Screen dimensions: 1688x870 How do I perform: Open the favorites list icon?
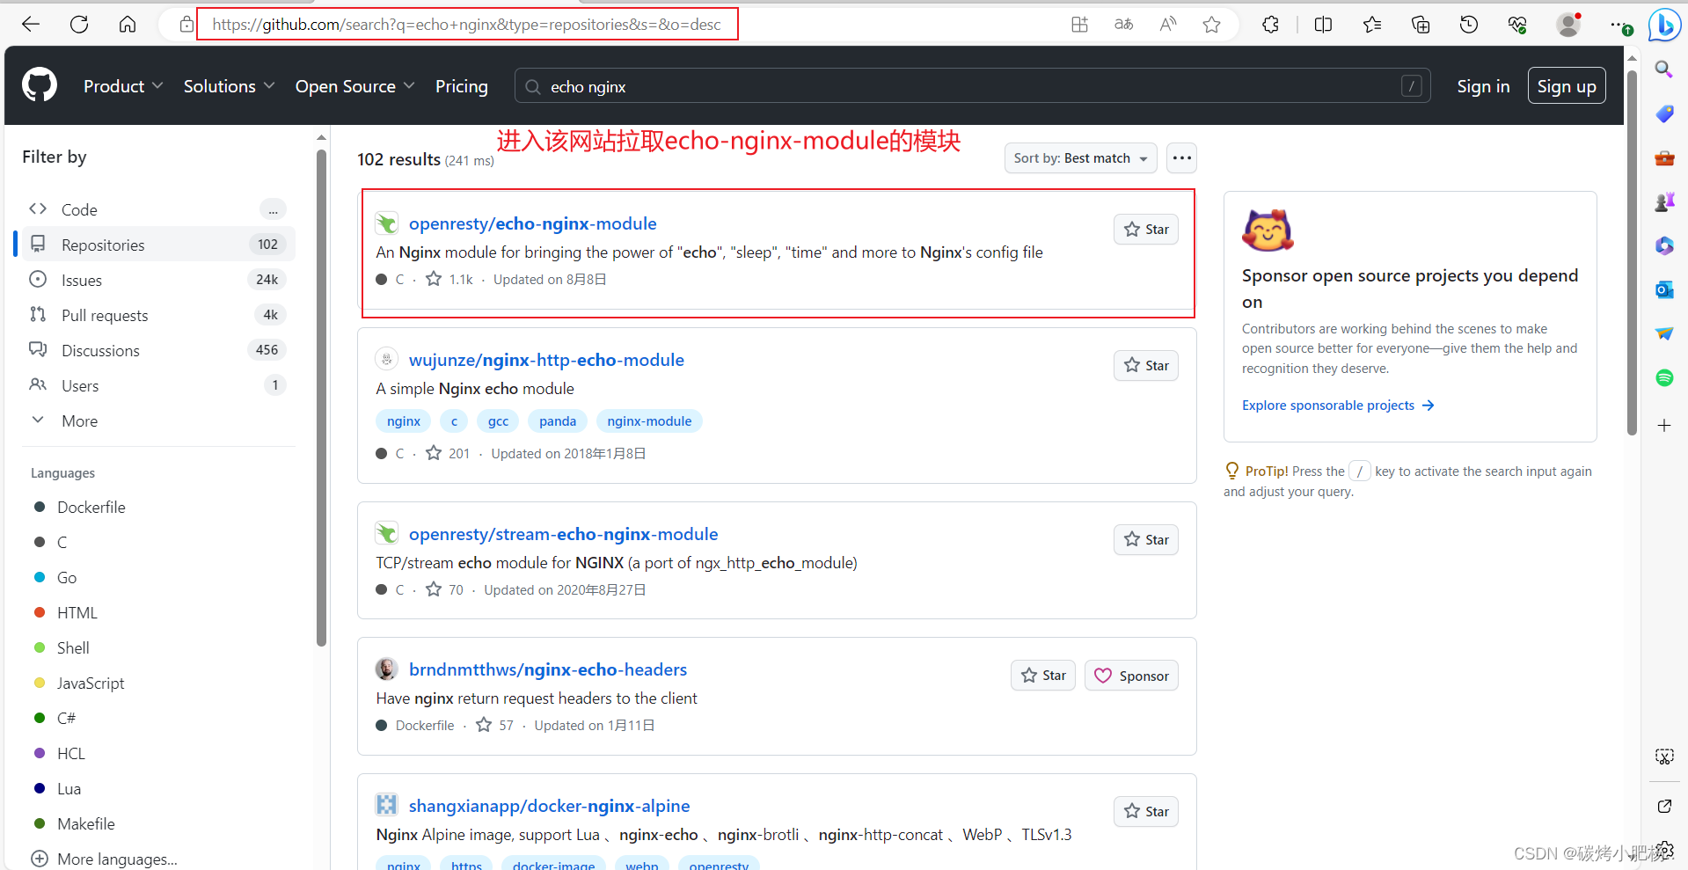[x=1372, y=25]
